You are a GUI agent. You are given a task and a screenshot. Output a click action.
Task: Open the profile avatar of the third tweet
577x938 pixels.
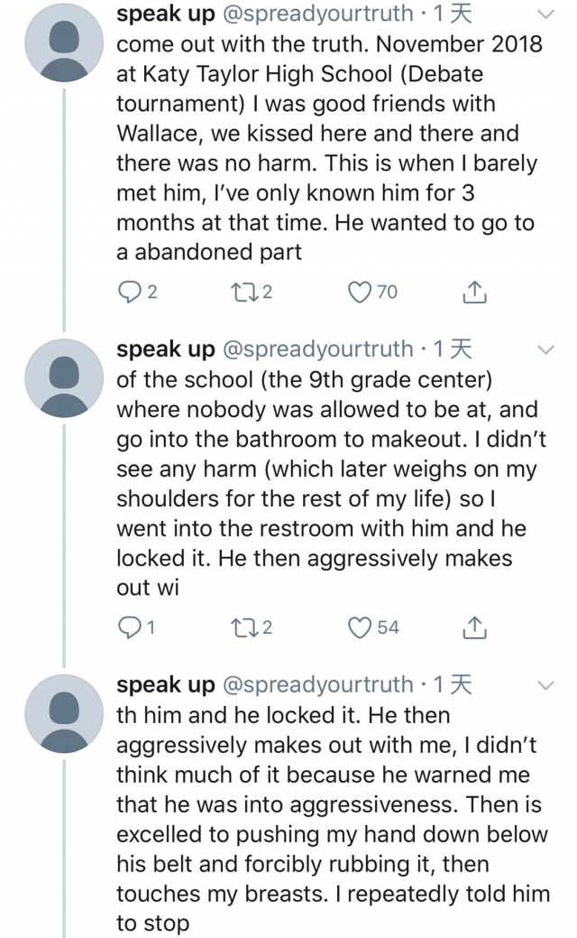64,713
